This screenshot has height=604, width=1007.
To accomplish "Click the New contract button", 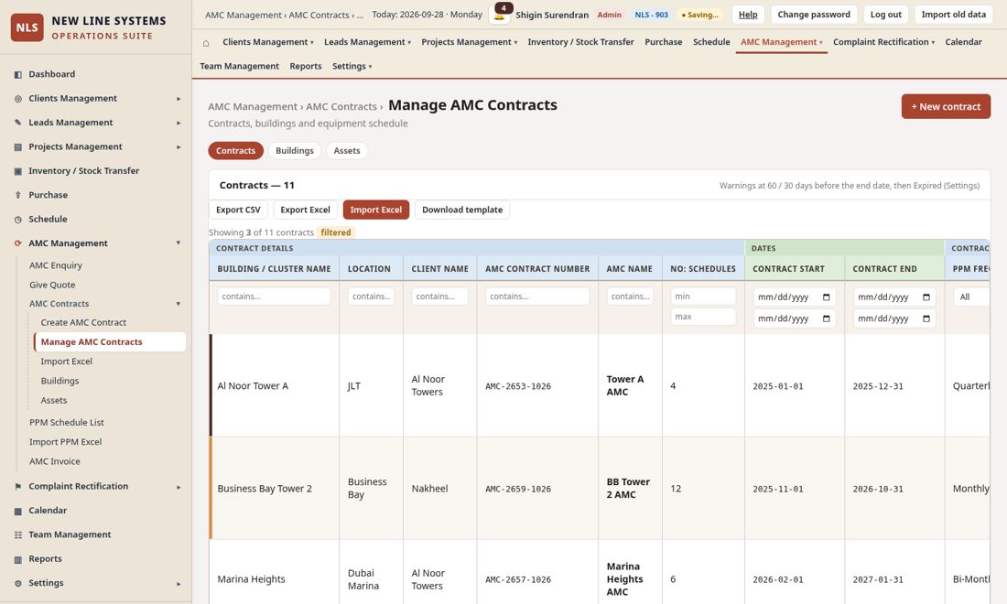I will [x=946, y=106].
